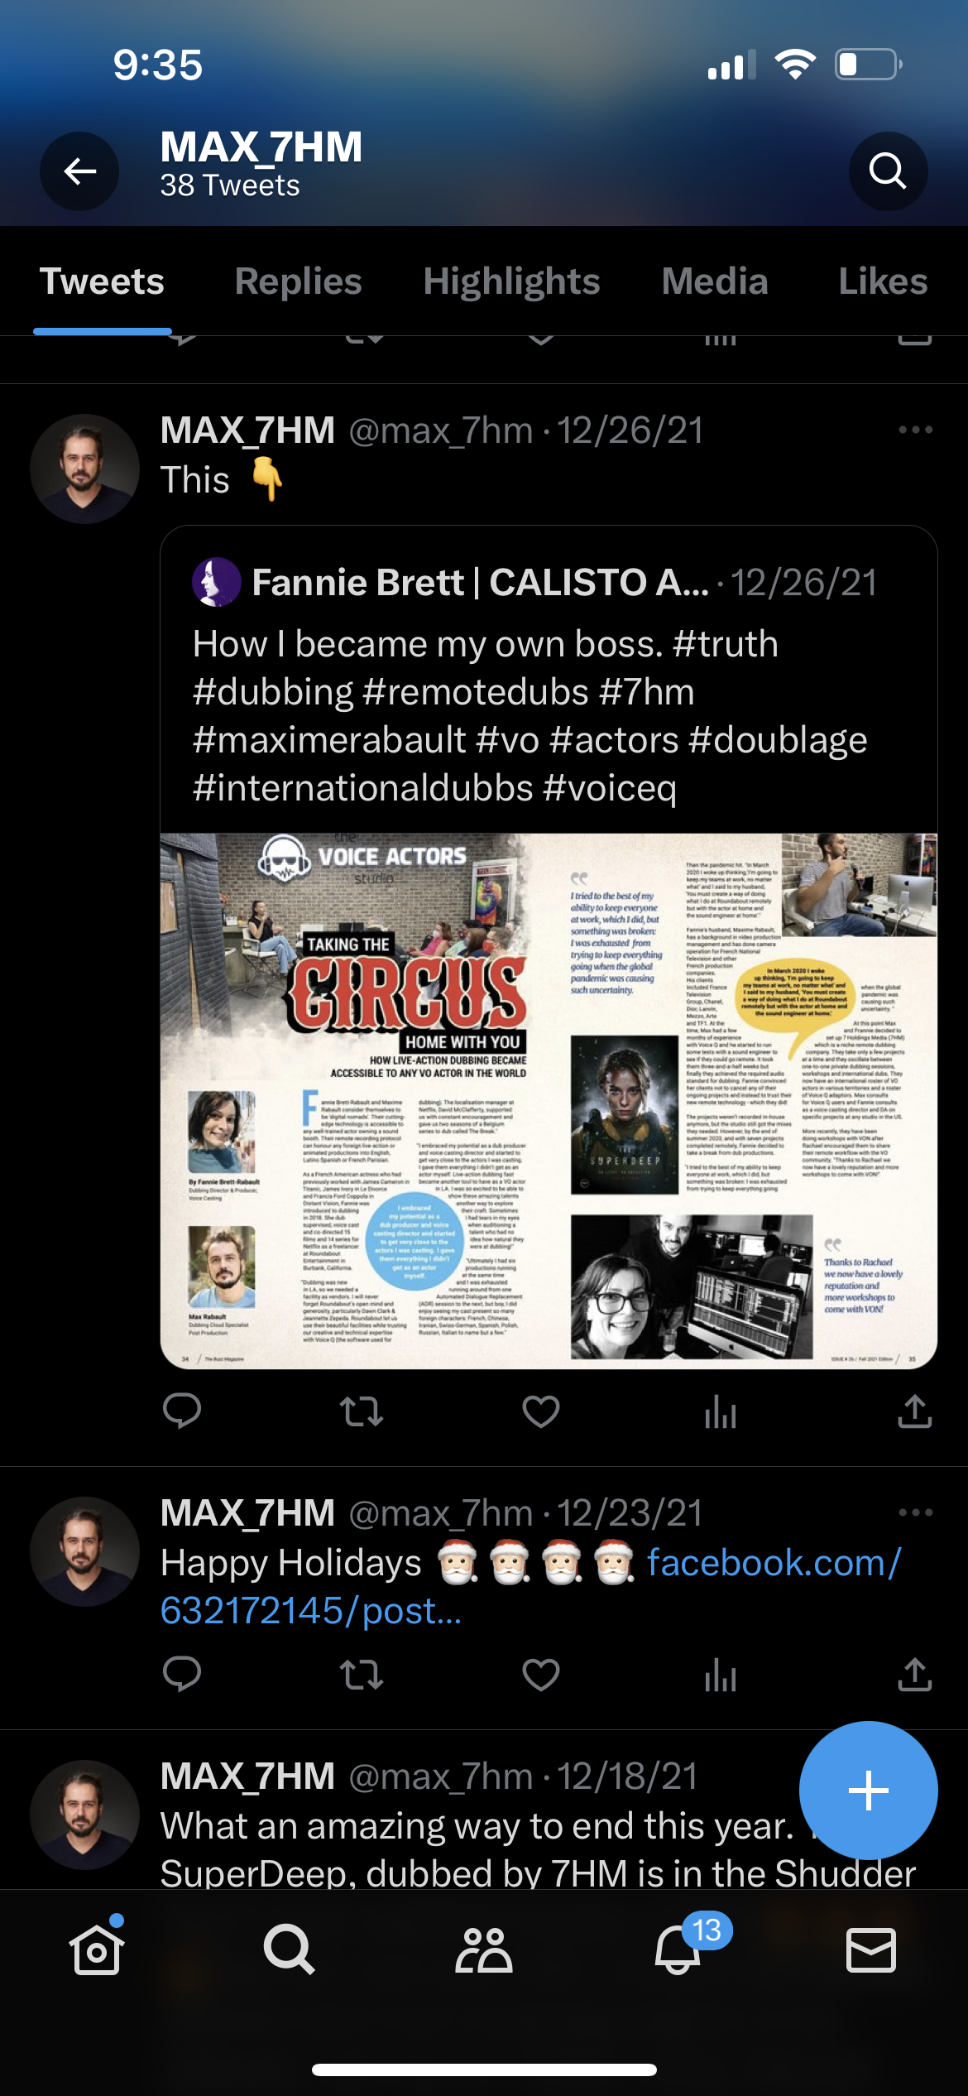Viewport: 968px width, 2096px height.
Task: Open the facebook.com link in tweet
Action: (x=530, y=1587)
